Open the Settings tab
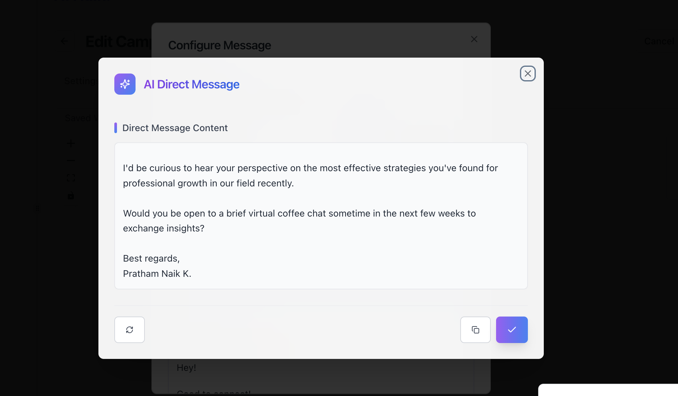Image resolution: width=678 pixels, height=396 pixels. pyautogui.click(x=81, y=81)
